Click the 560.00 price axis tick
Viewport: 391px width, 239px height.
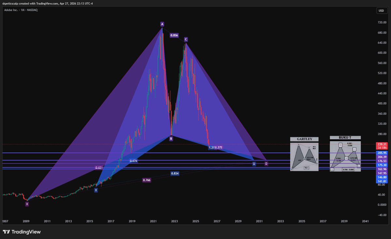tap(382, 63)
